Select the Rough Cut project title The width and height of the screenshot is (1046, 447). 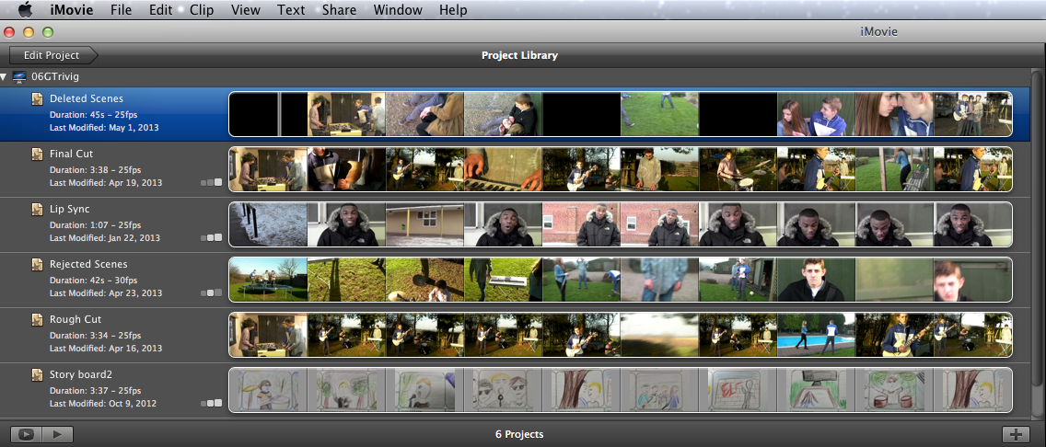(x=76, y=320)
